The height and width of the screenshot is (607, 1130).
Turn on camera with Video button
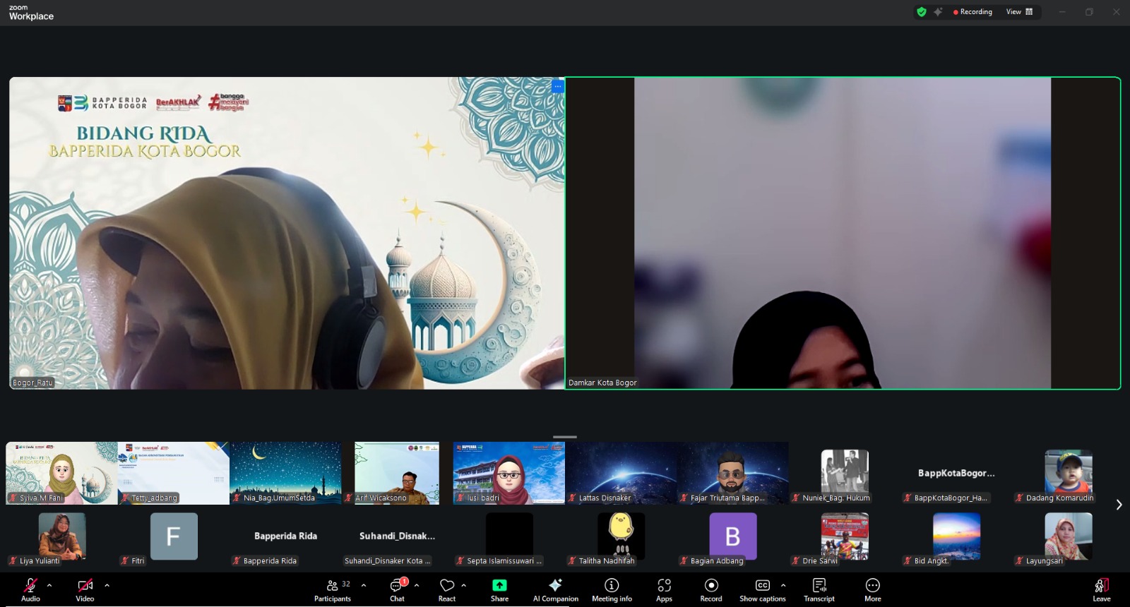[85, 589]
